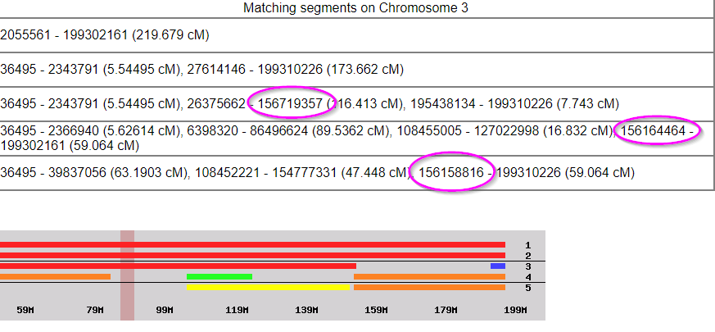Screen dimensions: 715x332
Task: Click the green segment in chart row 4
Action: pos(219,277)
